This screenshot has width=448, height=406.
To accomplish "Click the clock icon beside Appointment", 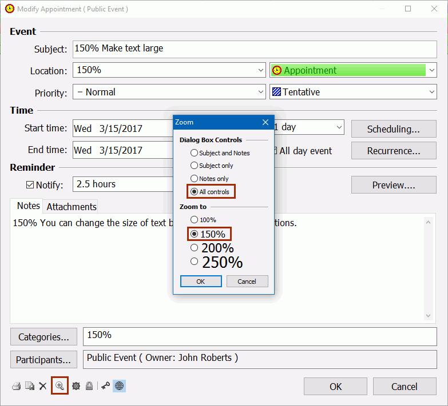I will coord(276,70).
